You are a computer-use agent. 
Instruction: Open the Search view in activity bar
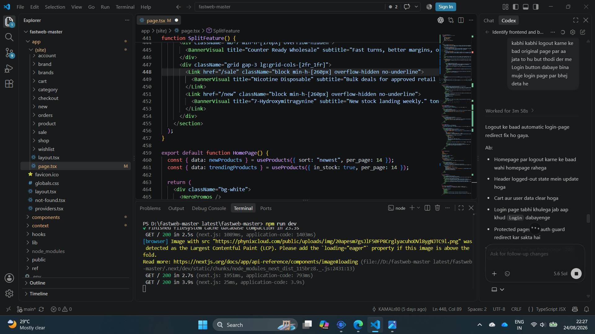(9, 37)
